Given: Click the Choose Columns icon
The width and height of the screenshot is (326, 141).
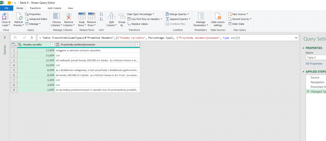Looking at the screenshot, I should click(x=57, y=16).
